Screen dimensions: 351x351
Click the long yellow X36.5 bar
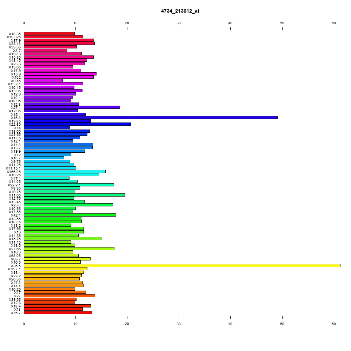pos(182,265)
